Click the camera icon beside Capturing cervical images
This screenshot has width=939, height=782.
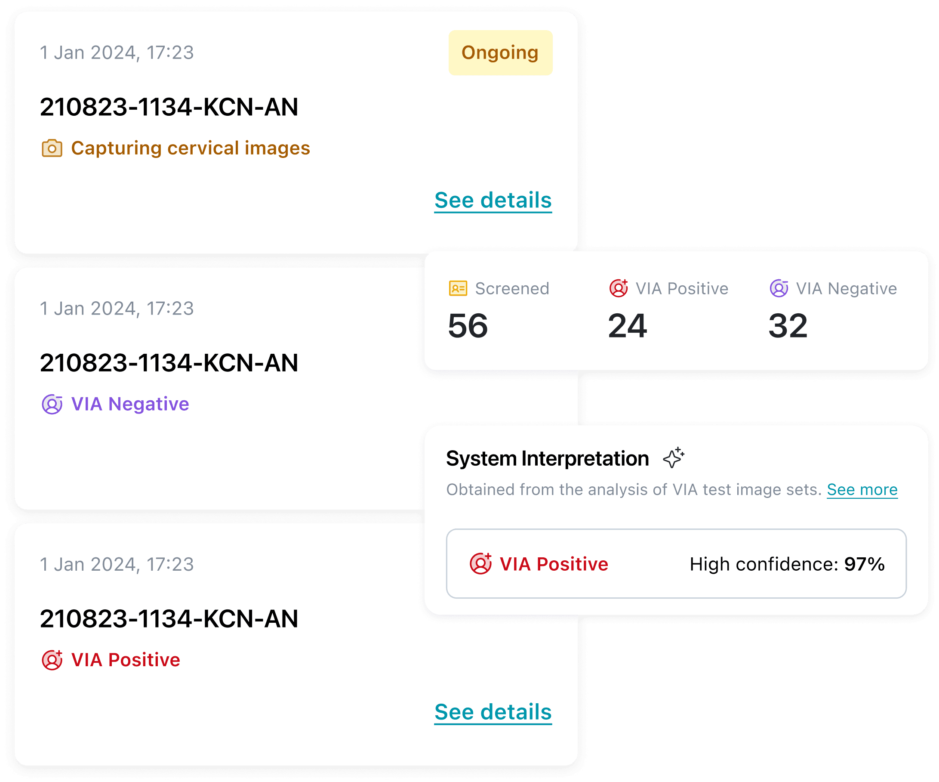52,148
